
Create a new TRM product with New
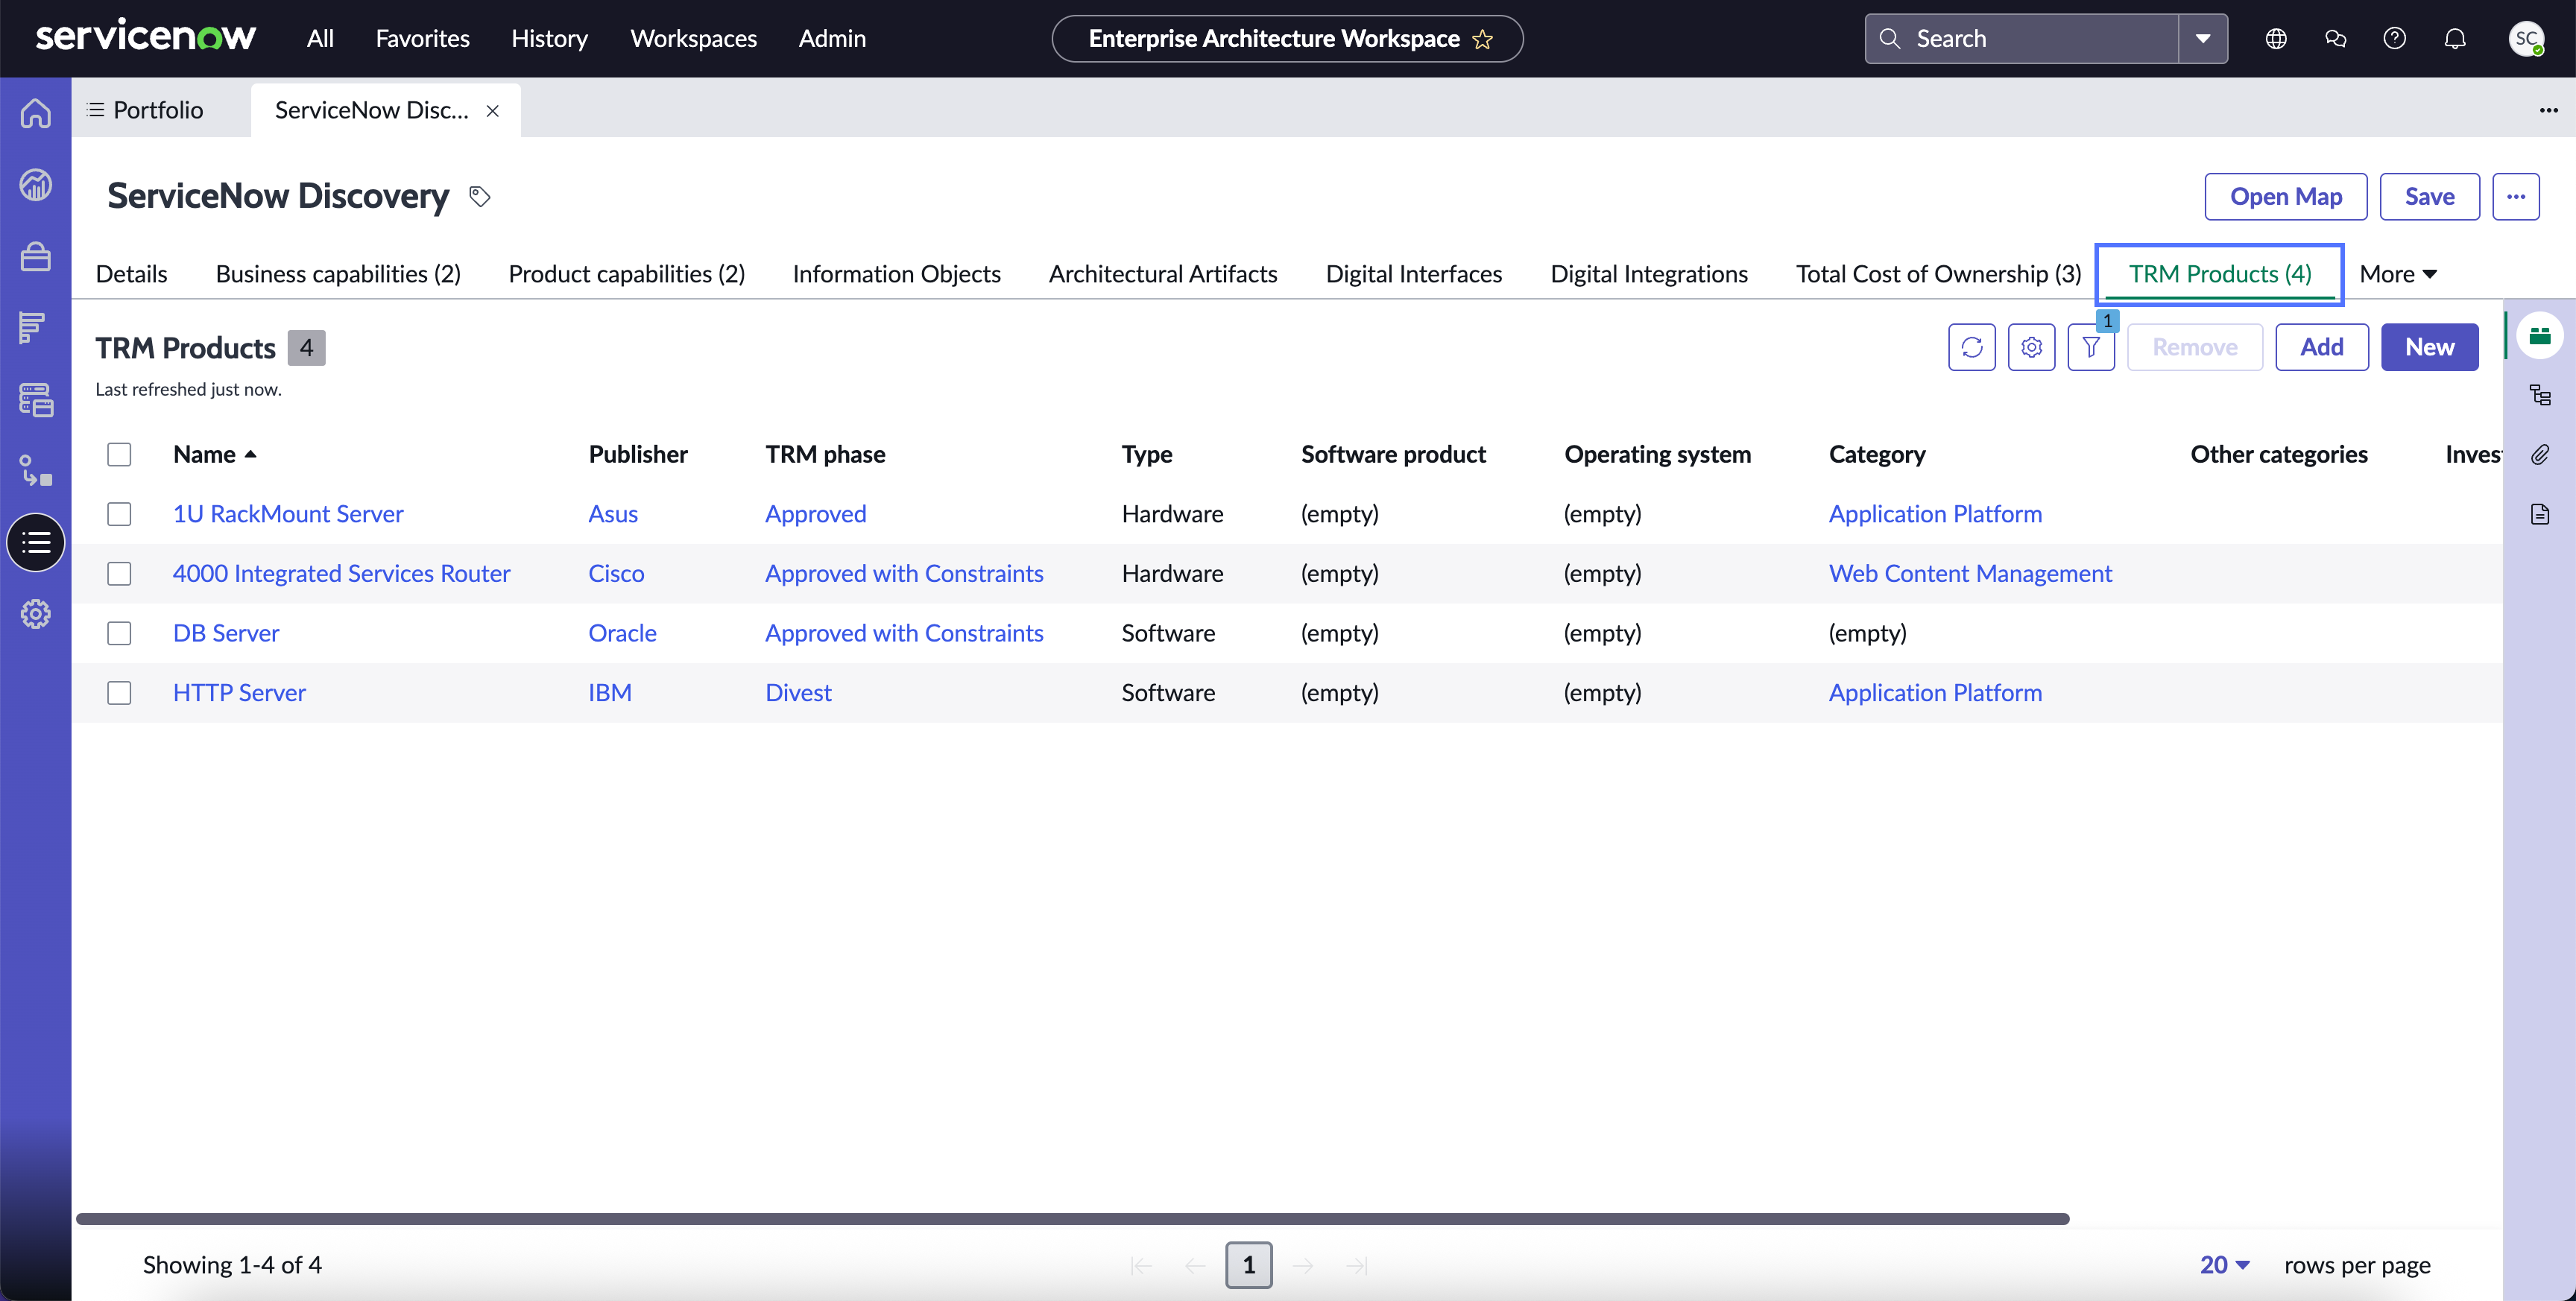point(2429,347)
